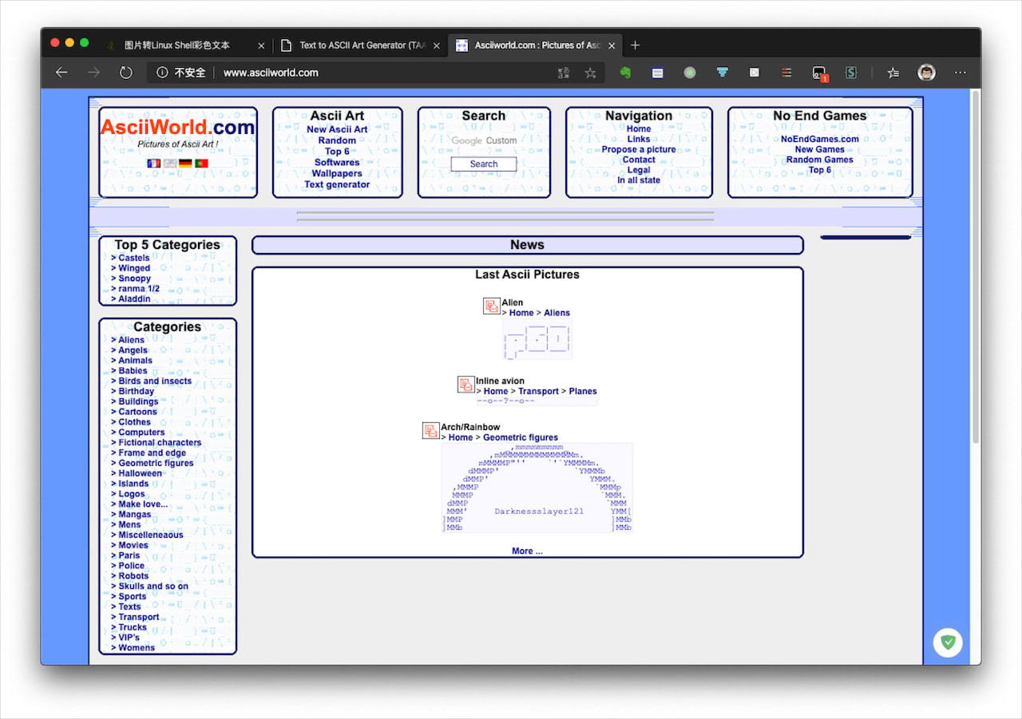This screenshot has height=719, width=1022.
Task: Open the Favorites list toolbar icon
Action: tap(893, 73)
